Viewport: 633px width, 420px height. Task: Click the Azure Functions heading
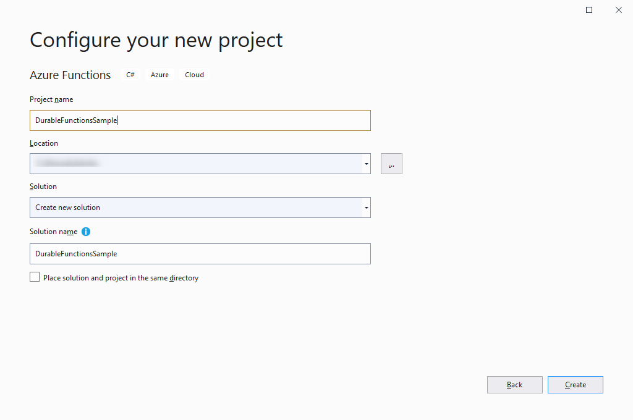[70, 75]
